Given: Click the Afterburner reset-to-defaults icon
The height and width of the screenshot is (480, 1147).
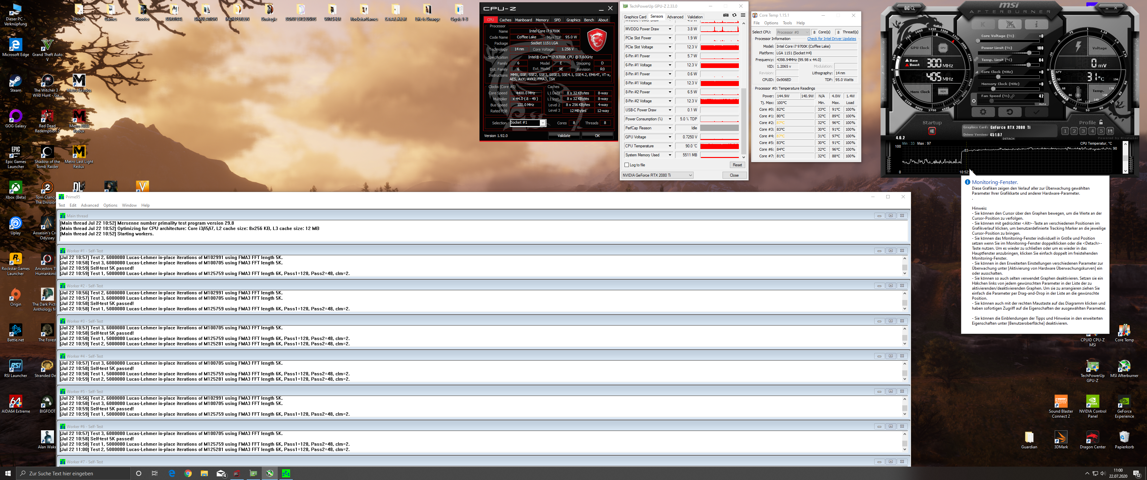Looking at the screenshot, I should tap(1009, 112).
